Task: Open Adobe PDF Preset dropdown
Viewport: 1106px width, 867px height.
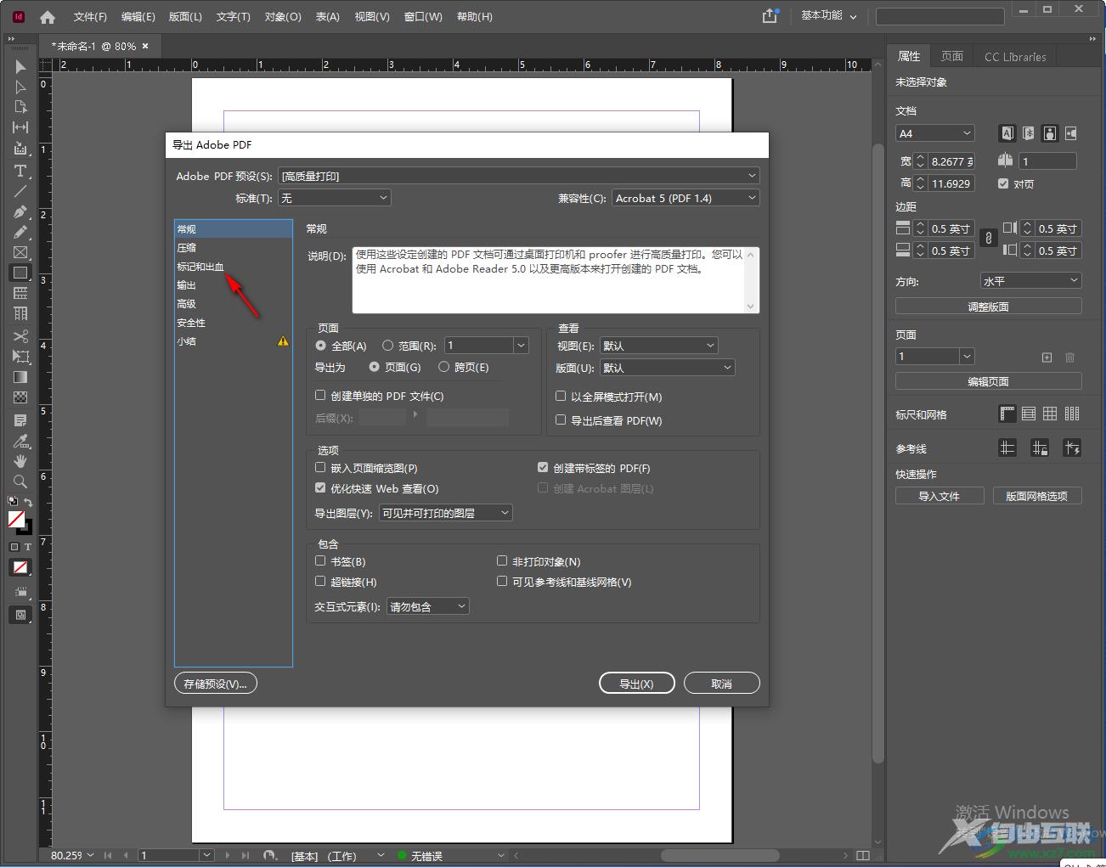Action: coord(518,176)
